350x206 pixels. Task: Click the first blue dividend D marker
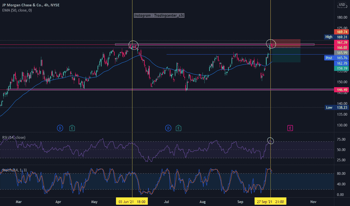[x=60, y=128]
